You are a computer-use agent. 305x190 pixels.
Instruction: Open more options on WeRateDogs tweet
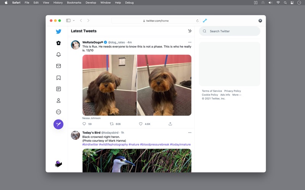click(x=189, y=42)
